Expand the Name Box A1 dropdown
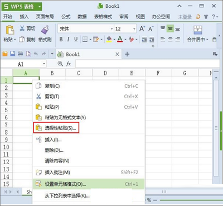 click(44, 64)
